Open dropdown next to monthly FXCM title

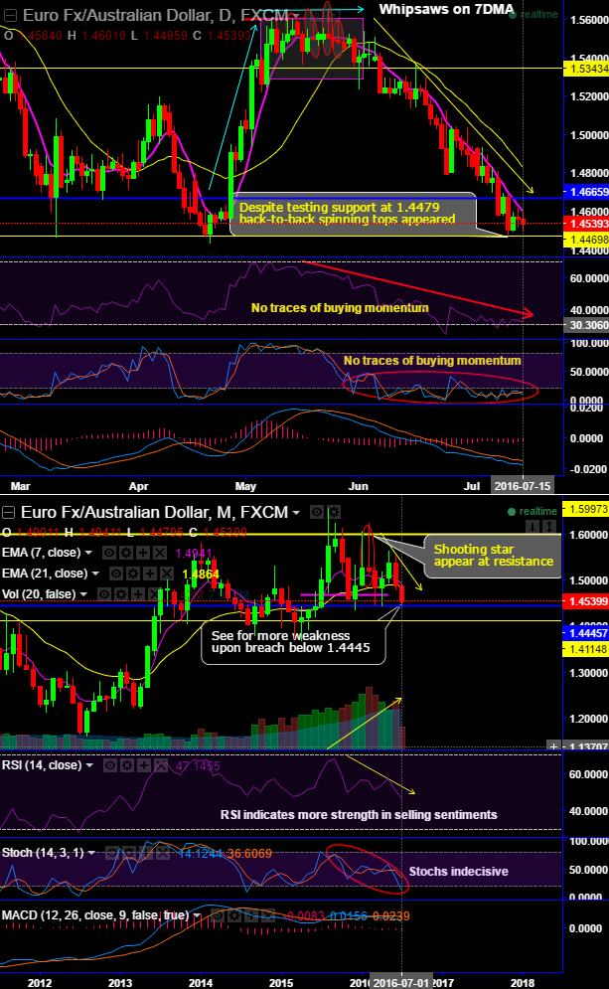[x=296, y=512]
